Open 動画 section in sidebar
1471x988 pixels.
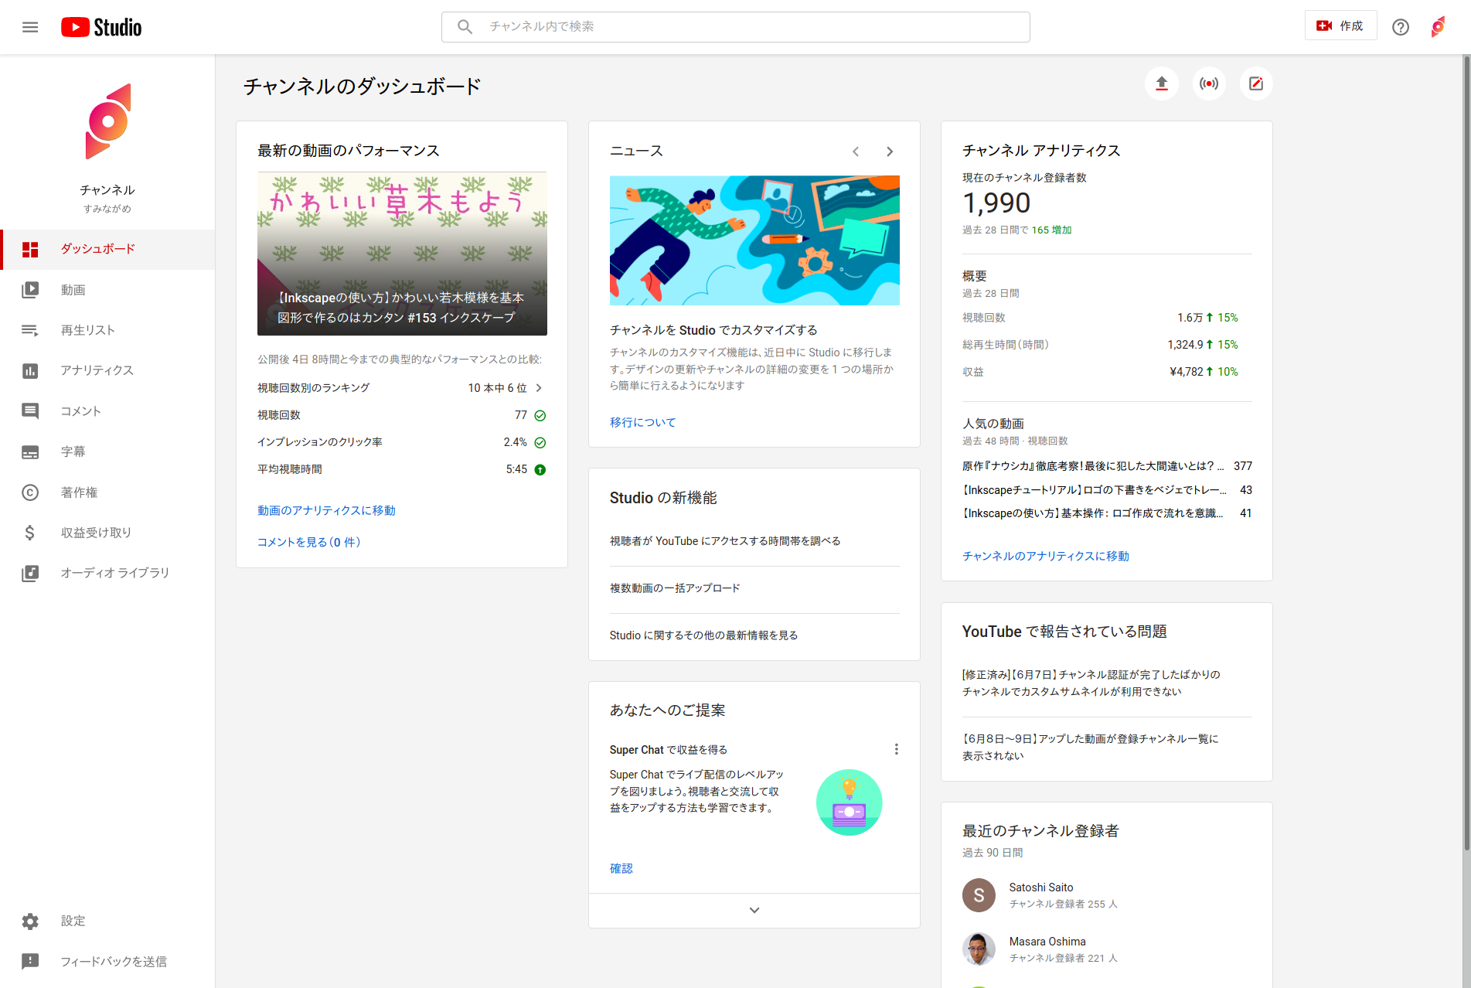tap(107, 290)
